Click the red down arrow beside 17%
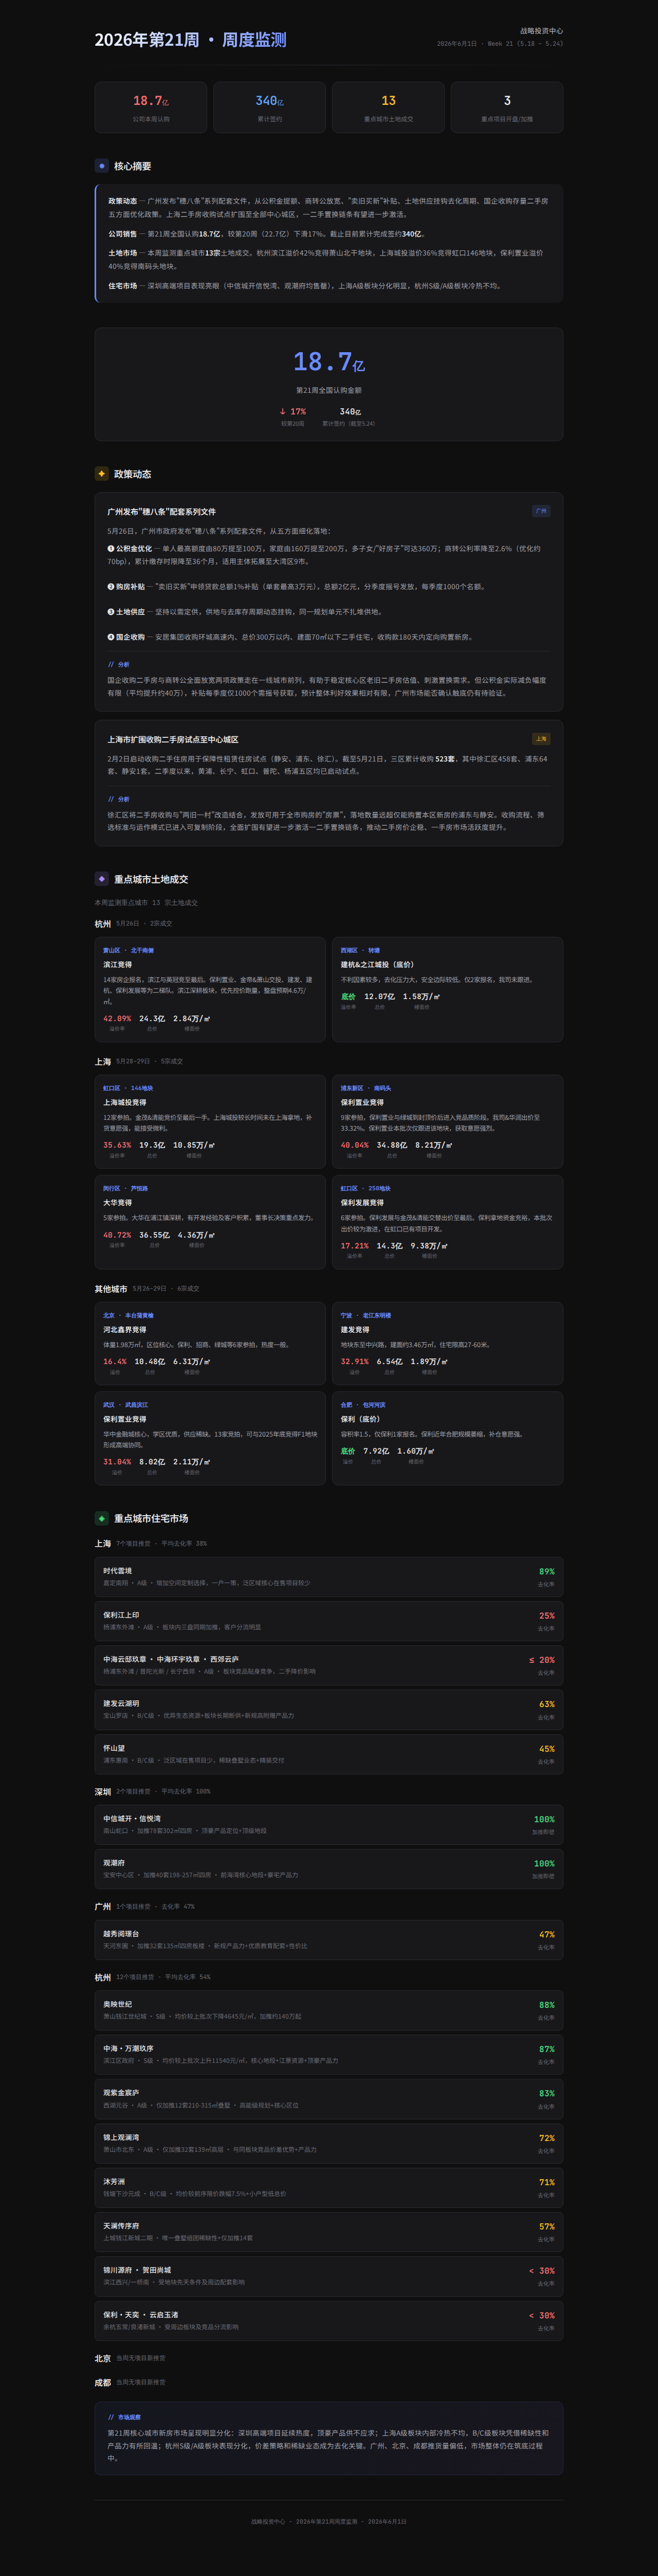658x2576 pixels. [x=283, y=411]
